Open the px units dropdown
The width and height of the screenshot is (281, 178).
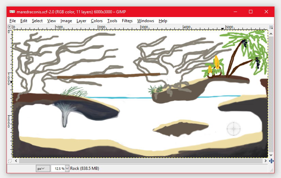(43, 168)
